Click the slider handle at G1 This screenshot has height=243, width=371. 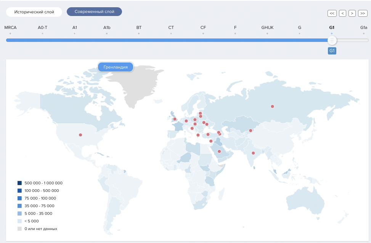pyautogui.click(x=332, y=40)
